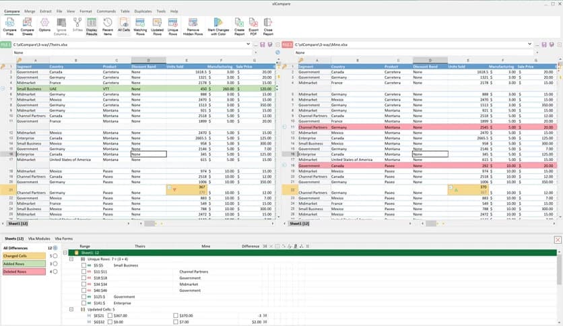Check the $367.00 Theirs value checkbox

(110, 316)
